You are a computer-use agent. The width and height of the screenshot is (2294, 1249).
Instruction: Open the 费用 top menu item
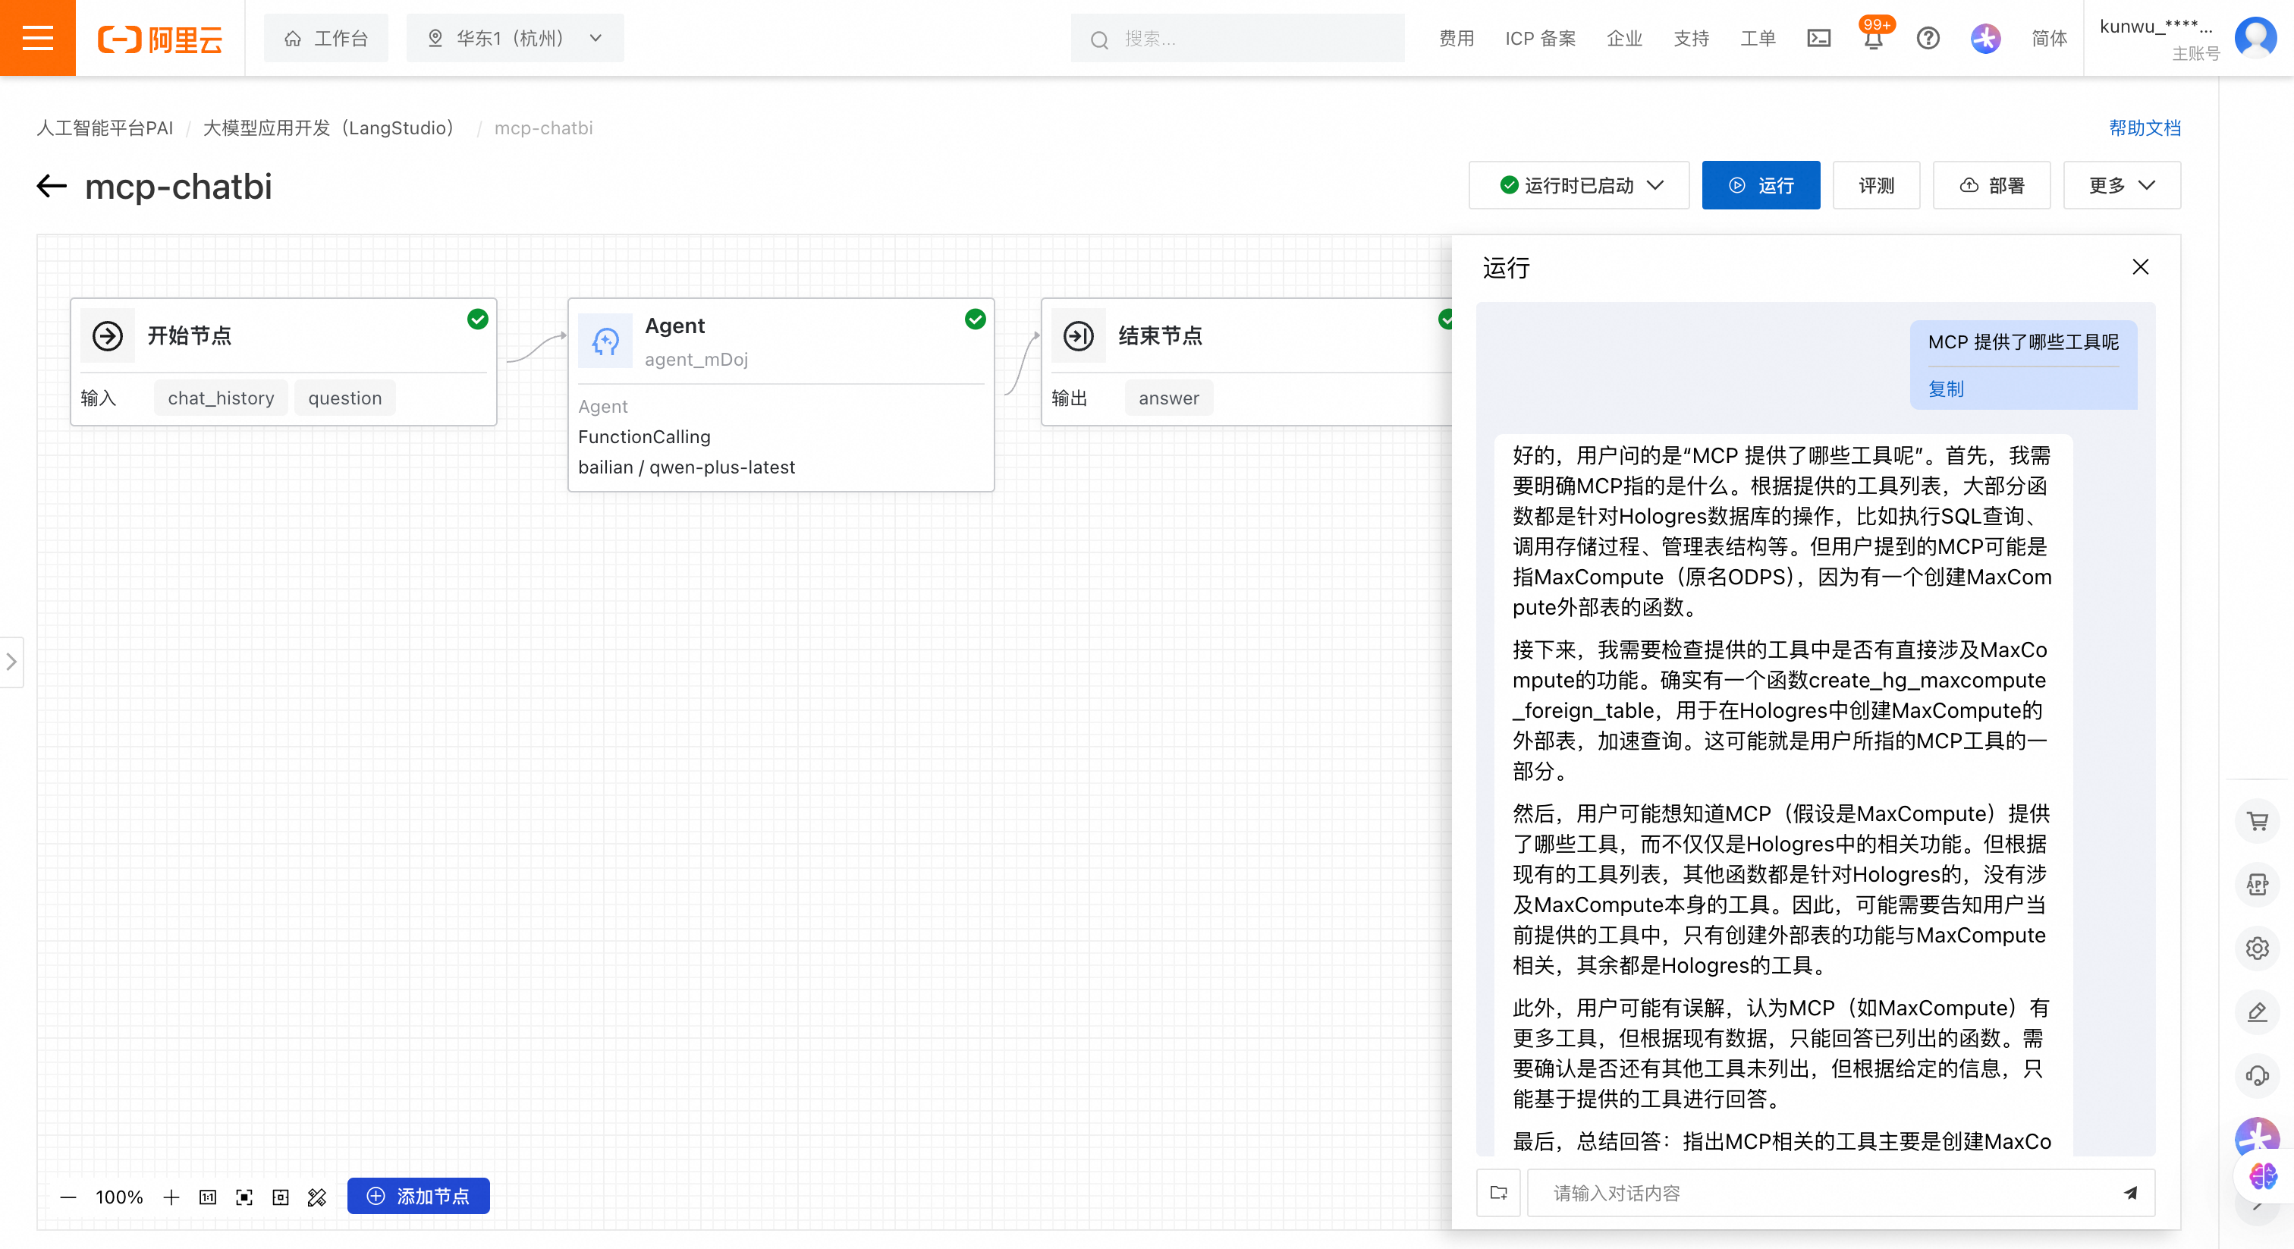1456,38
